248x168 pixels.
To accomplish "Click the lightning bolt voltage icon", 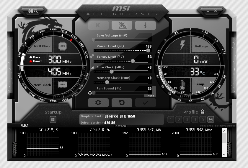I will pyautogui.click(x=182, y=45).
